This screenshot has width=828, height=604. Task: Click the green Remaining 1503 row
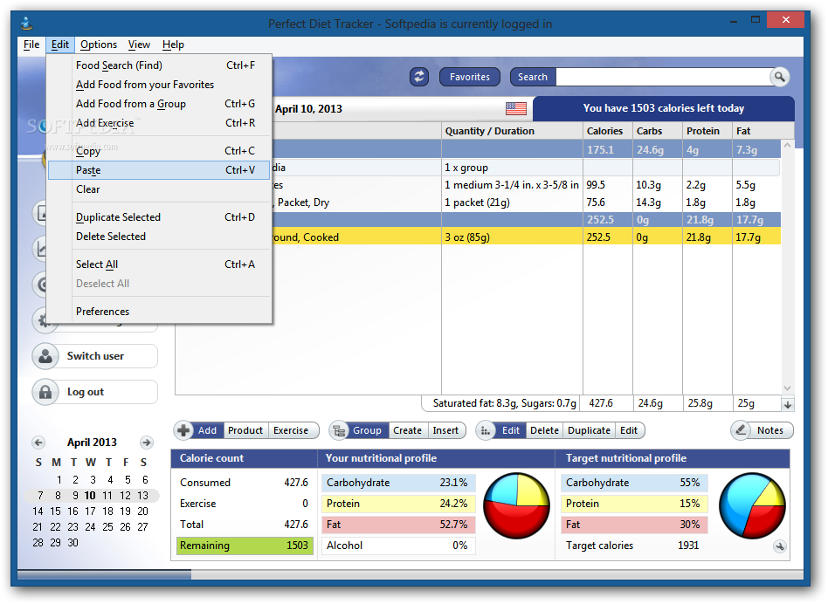point(245,546)
